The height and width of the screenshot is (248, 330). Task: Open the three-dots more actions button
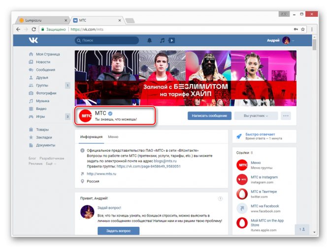[x=286, y=116]
